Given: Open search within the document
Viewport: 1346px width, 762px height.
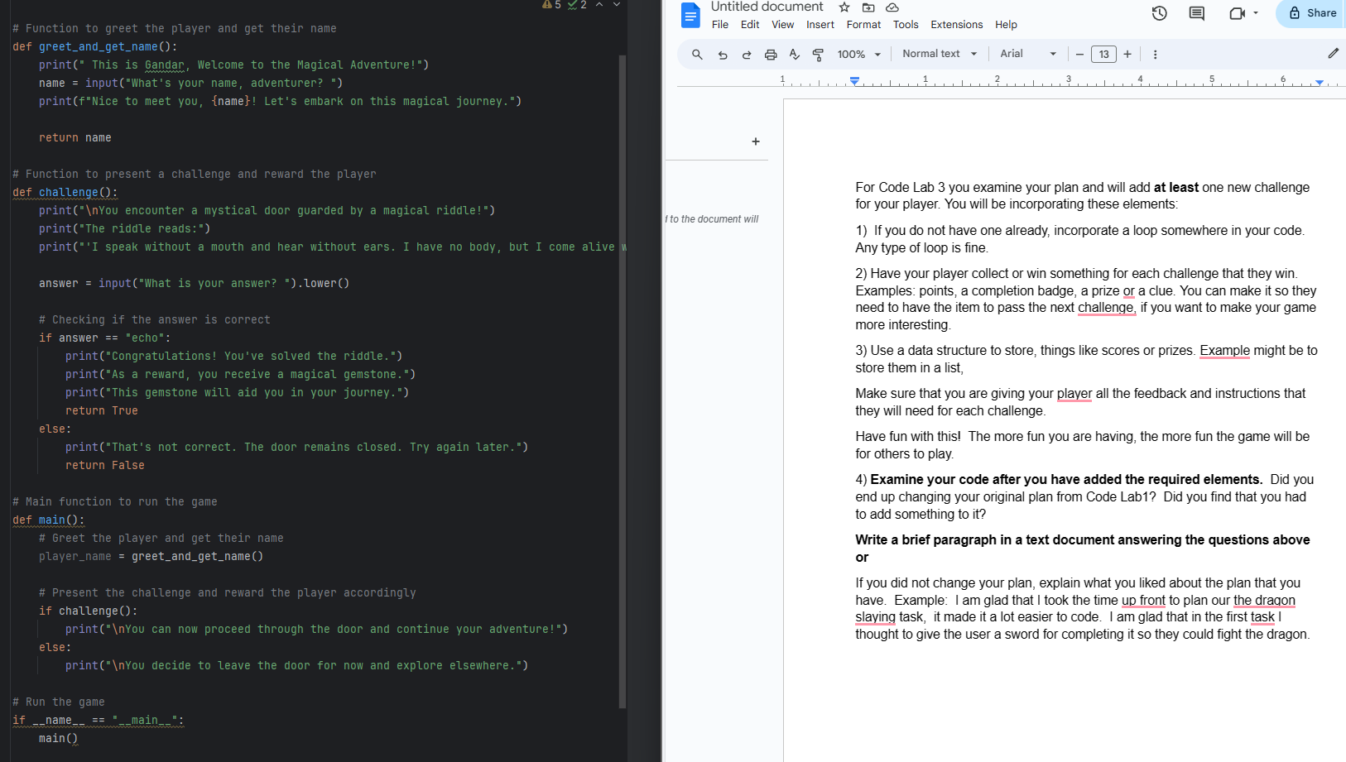Looking at the screenshot, I should (696, 54).
